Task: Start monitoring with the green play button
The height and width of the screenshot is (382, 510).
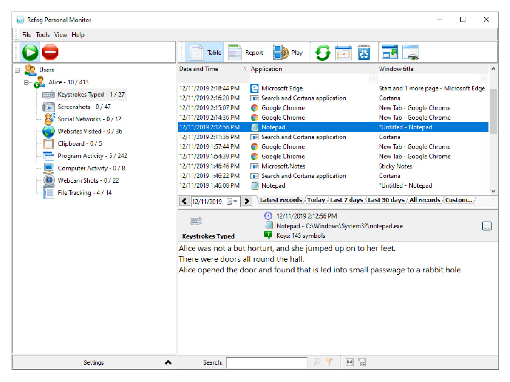Action: 31,53
